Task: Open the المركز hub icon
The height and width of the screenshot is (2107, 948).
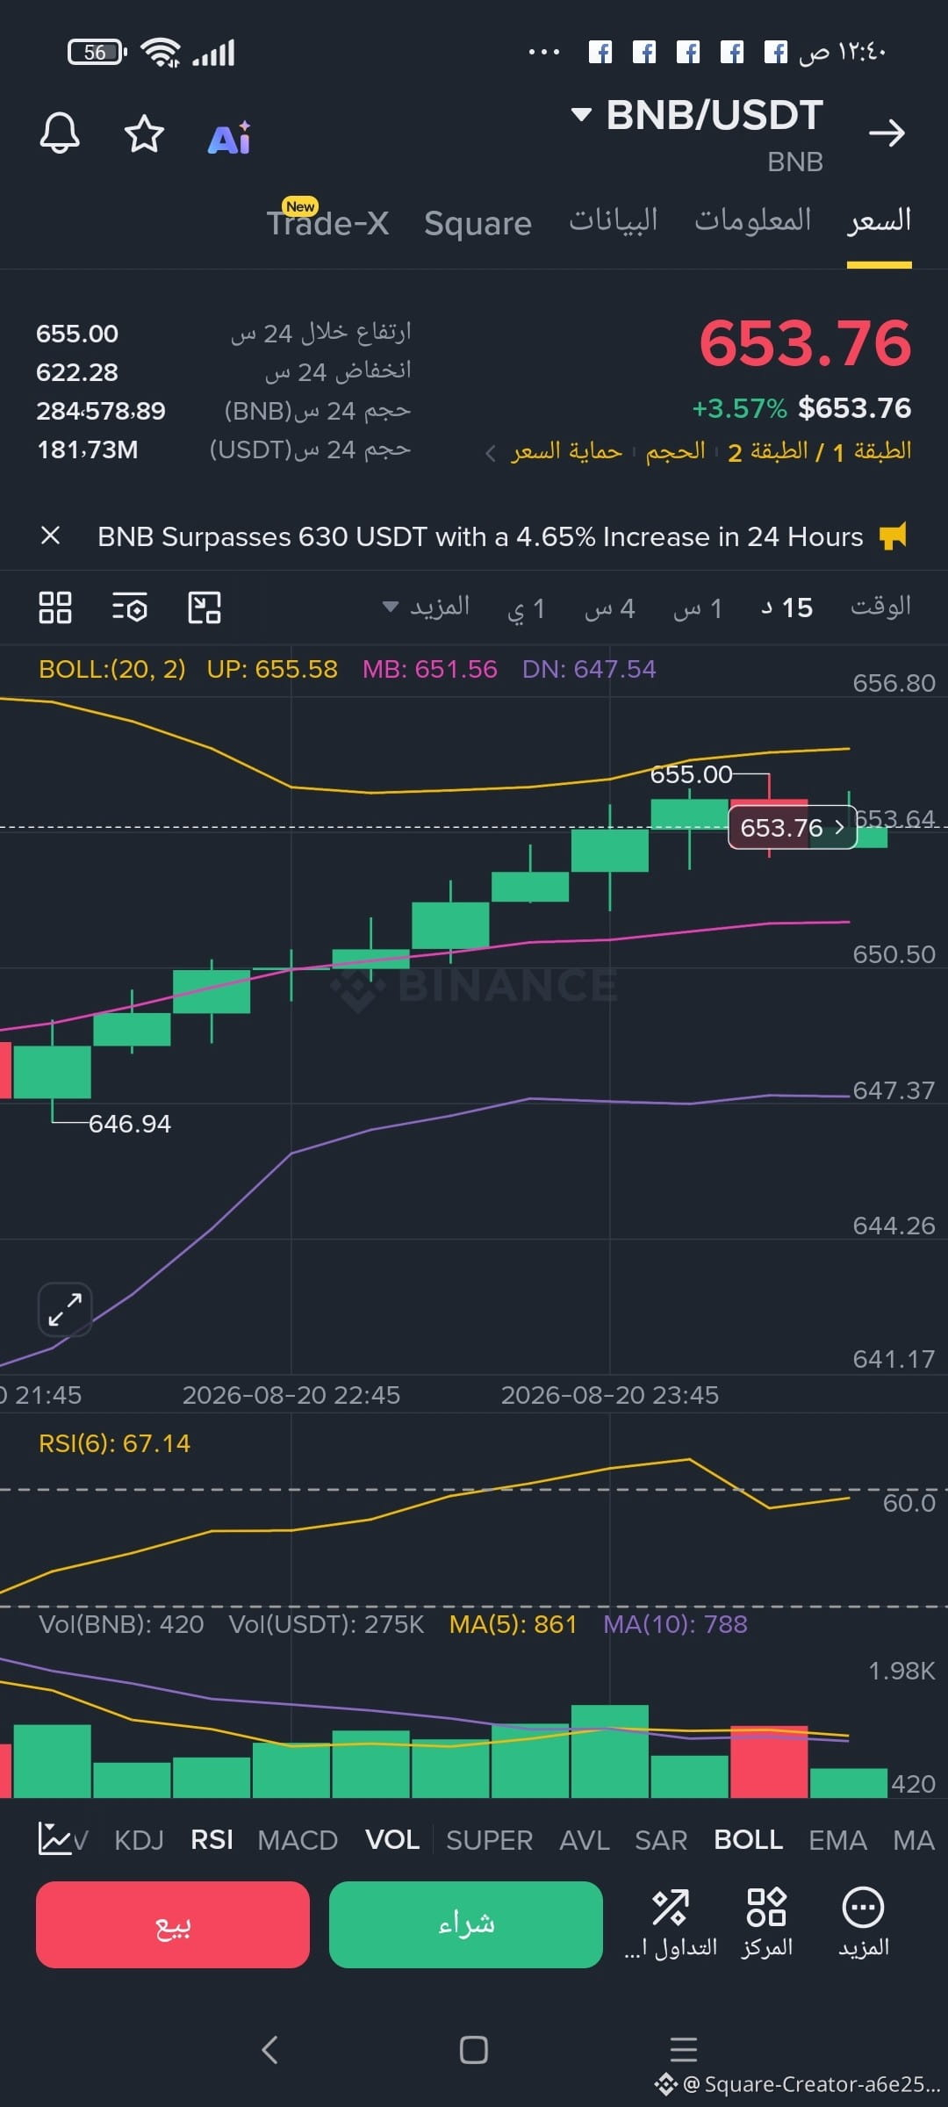Action: tap(766, 1923)
